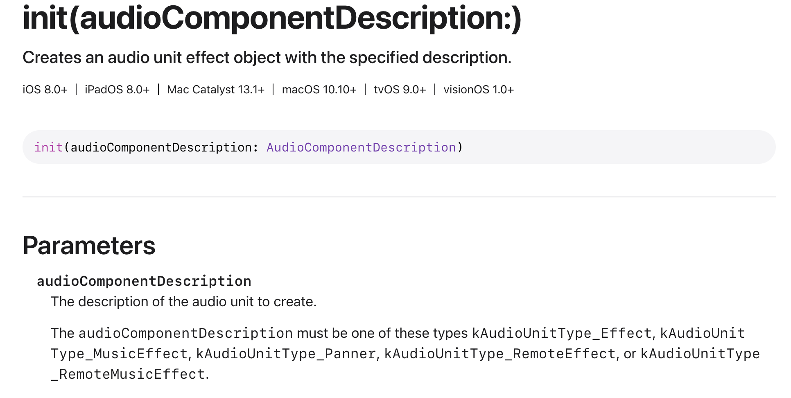The height and width of the screenshot is (398, 791).
Task: Click the purple init keyword in declaration
Action: tap(48, 147)
